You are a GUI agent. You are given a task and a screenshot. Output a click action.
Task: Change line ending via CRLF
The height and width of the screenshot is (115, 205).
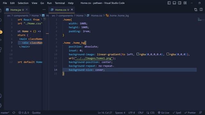[141, 113]
